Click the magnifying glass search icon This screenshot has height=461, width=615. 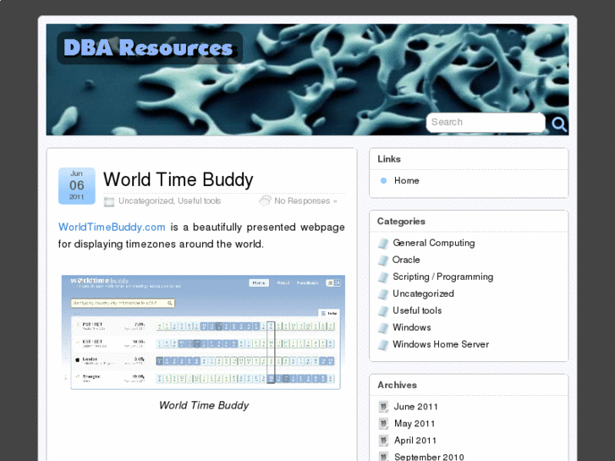pyautogui.click(x=558, y=123)
